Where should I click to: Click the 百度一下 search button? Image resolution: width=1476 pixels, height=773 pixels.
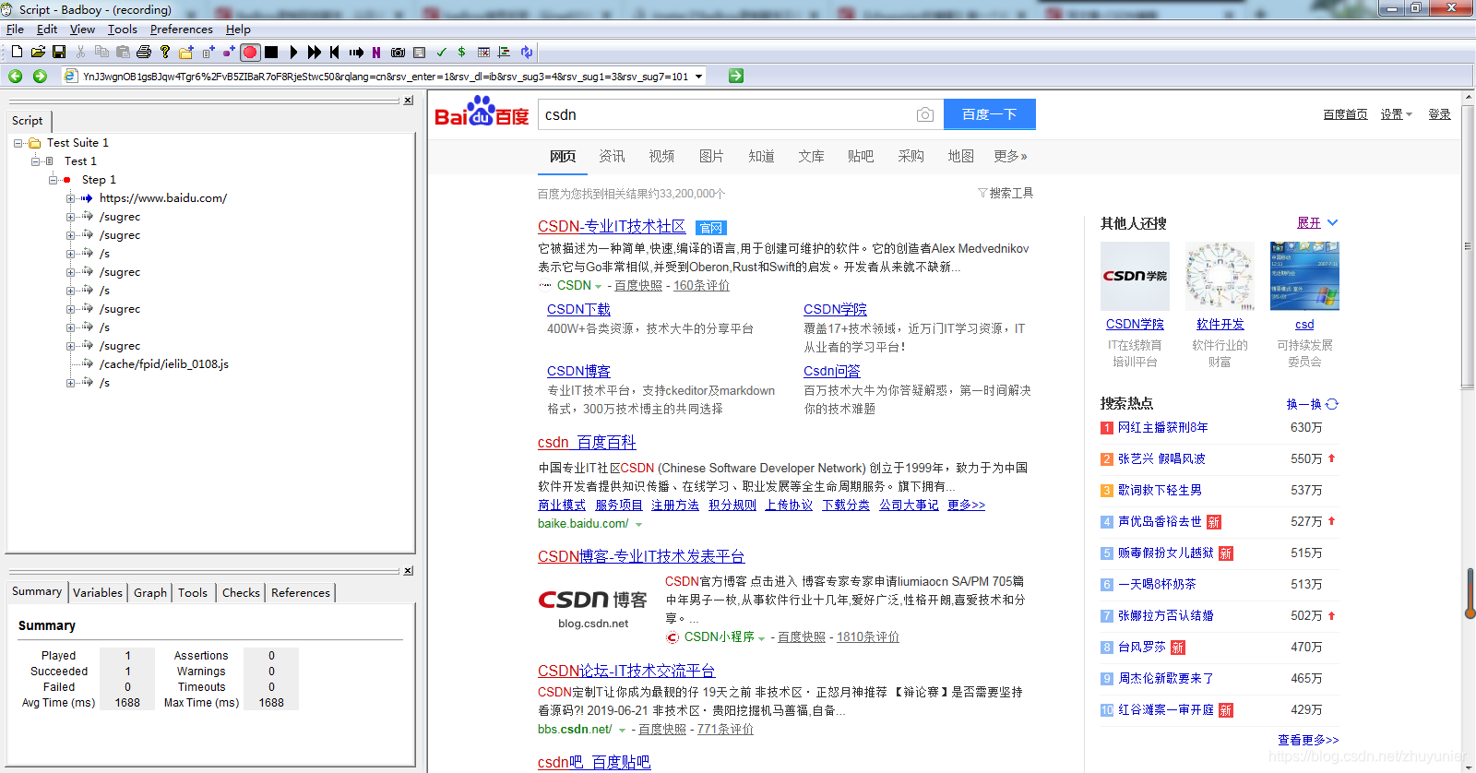990,114
